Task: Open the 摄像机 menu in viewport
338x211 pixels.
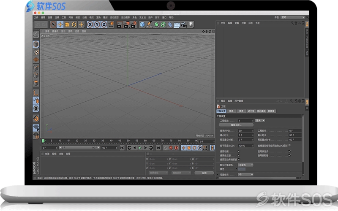Action: pos(55,31)
